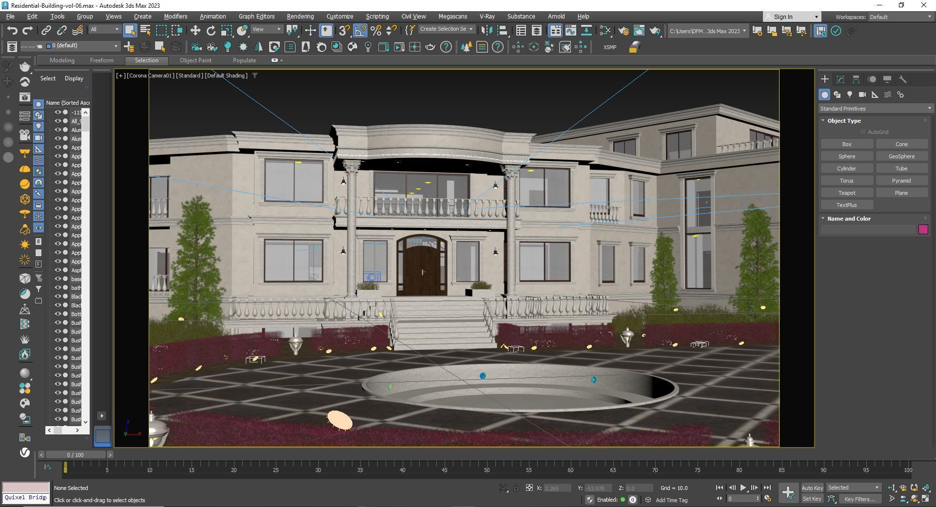Click the GeoSphere primitive button
Viewport: 936px width, 507px height.
[x=901, y=156]
